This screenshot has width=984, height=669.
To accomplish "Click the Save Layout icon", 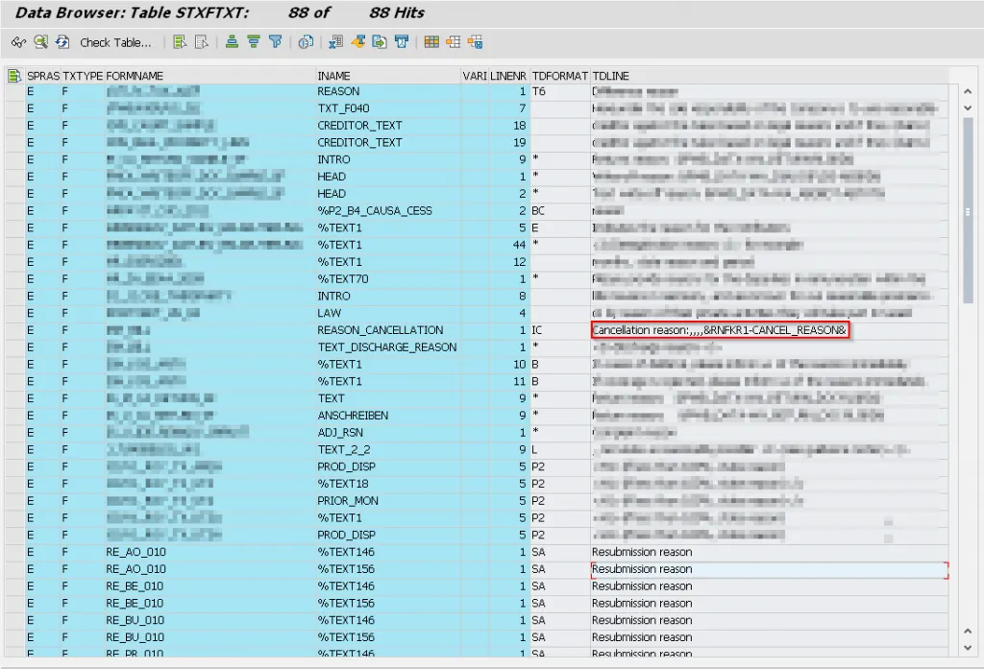I will click(x=475, y=42).
